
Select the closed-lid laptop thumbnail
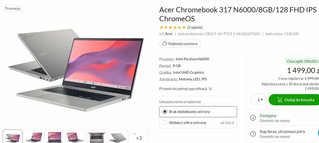117,136
